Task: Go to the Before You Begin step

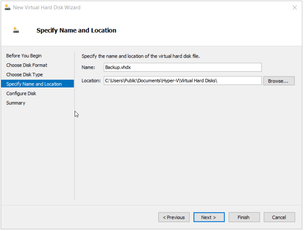Action: pyautogui.click(x=24, y=56)
